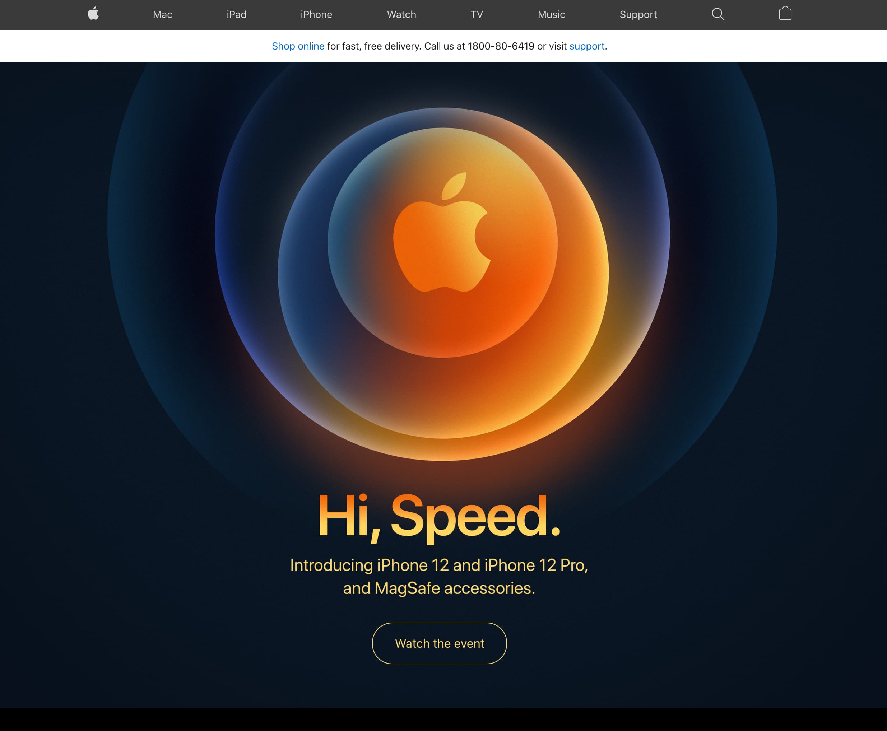The height and width of the screenshot is (731, 887).
Task: Visit Support from the top bar
Action: 638,15
